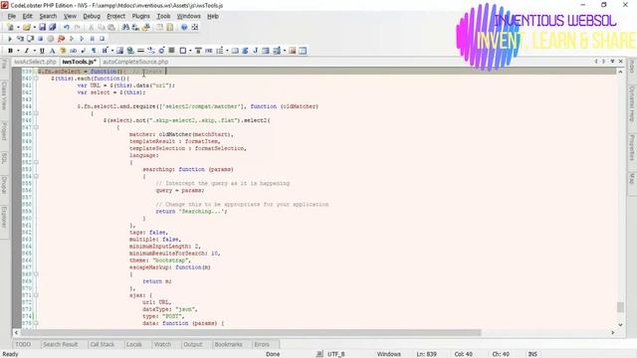Open the Debug menu
637x358 pixels.
[x=92, y=16]
